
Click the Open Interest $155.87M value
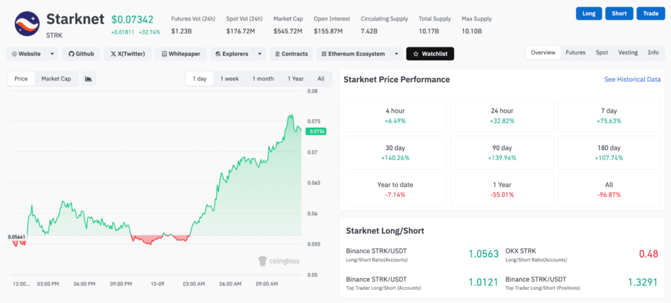point(328,31)
